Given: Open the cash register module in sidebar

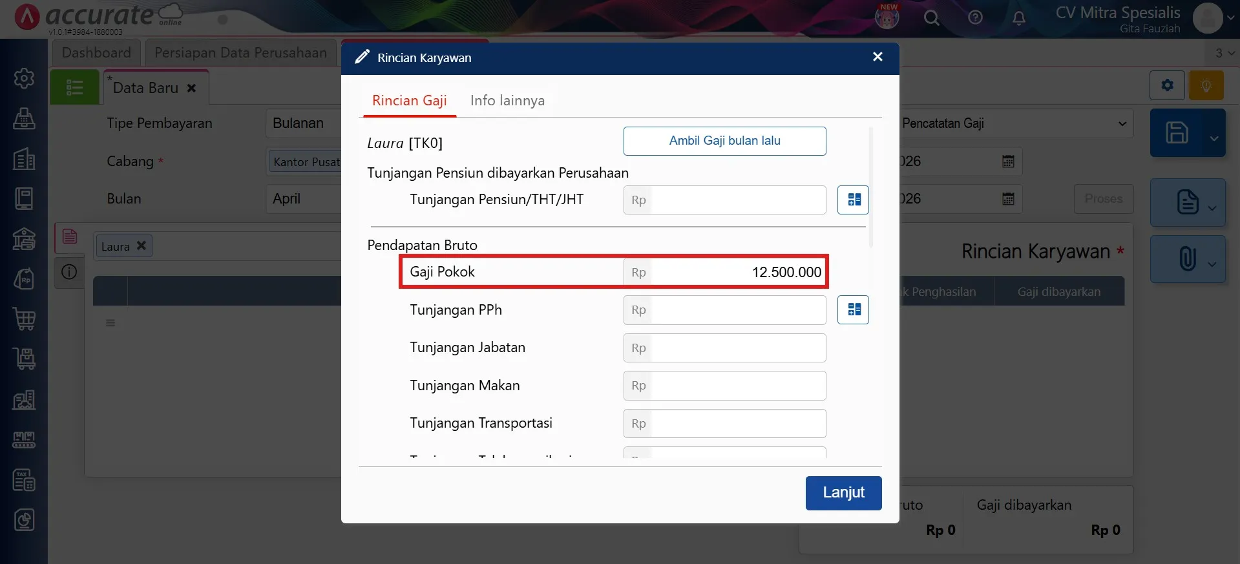Looking at the screenshot, I should click(24, 118).
